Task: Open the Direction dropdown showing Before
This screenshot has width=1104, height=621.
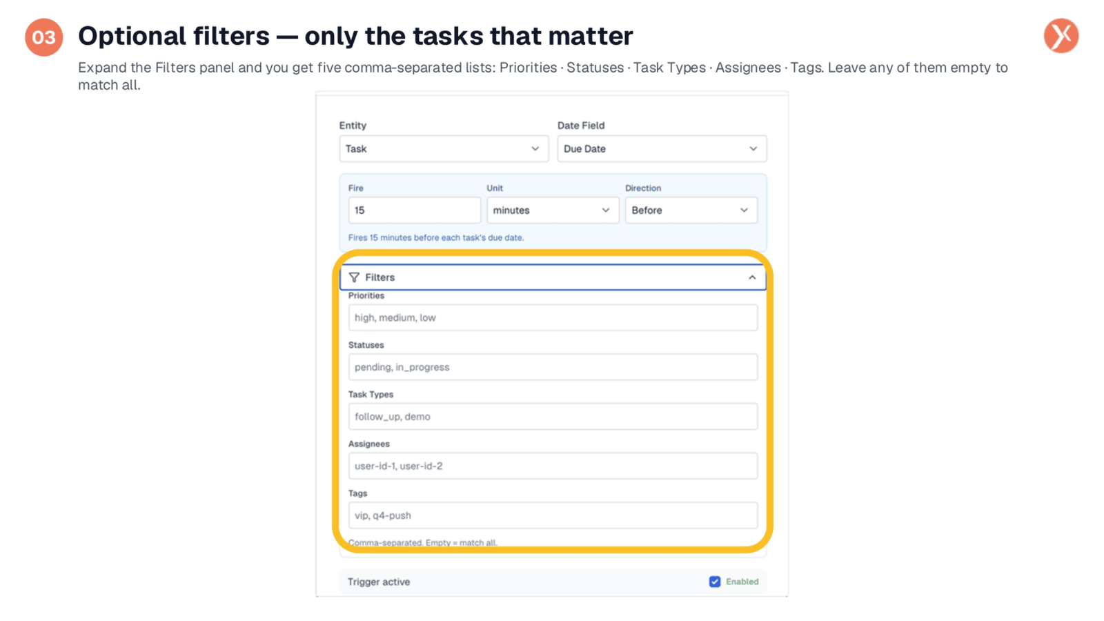Action: tap(691, 210)
